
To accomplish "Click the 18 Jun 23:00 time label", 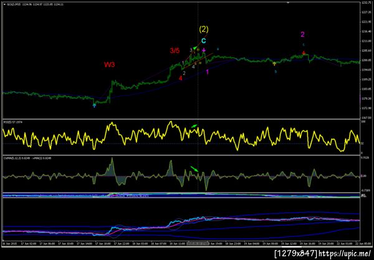I will pos(234,244).
